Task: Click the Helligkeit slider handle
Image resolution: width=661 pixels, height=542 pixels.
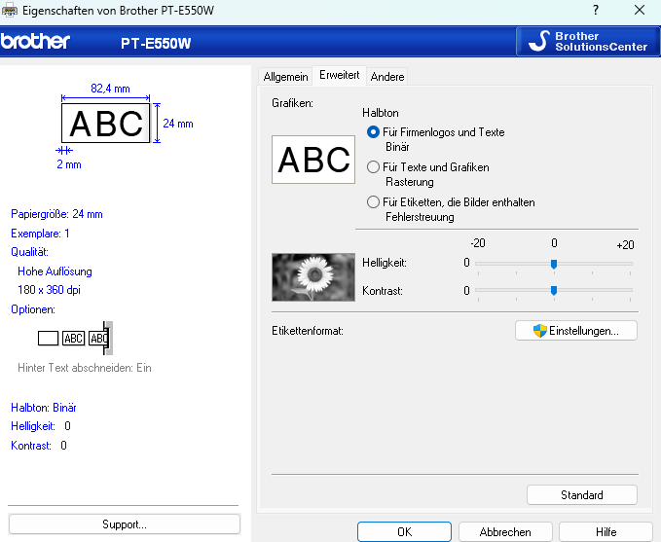Action: click(554, 264)
